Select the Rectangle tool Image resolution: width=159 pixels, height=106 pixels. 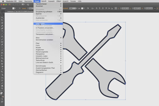(2, 37)
